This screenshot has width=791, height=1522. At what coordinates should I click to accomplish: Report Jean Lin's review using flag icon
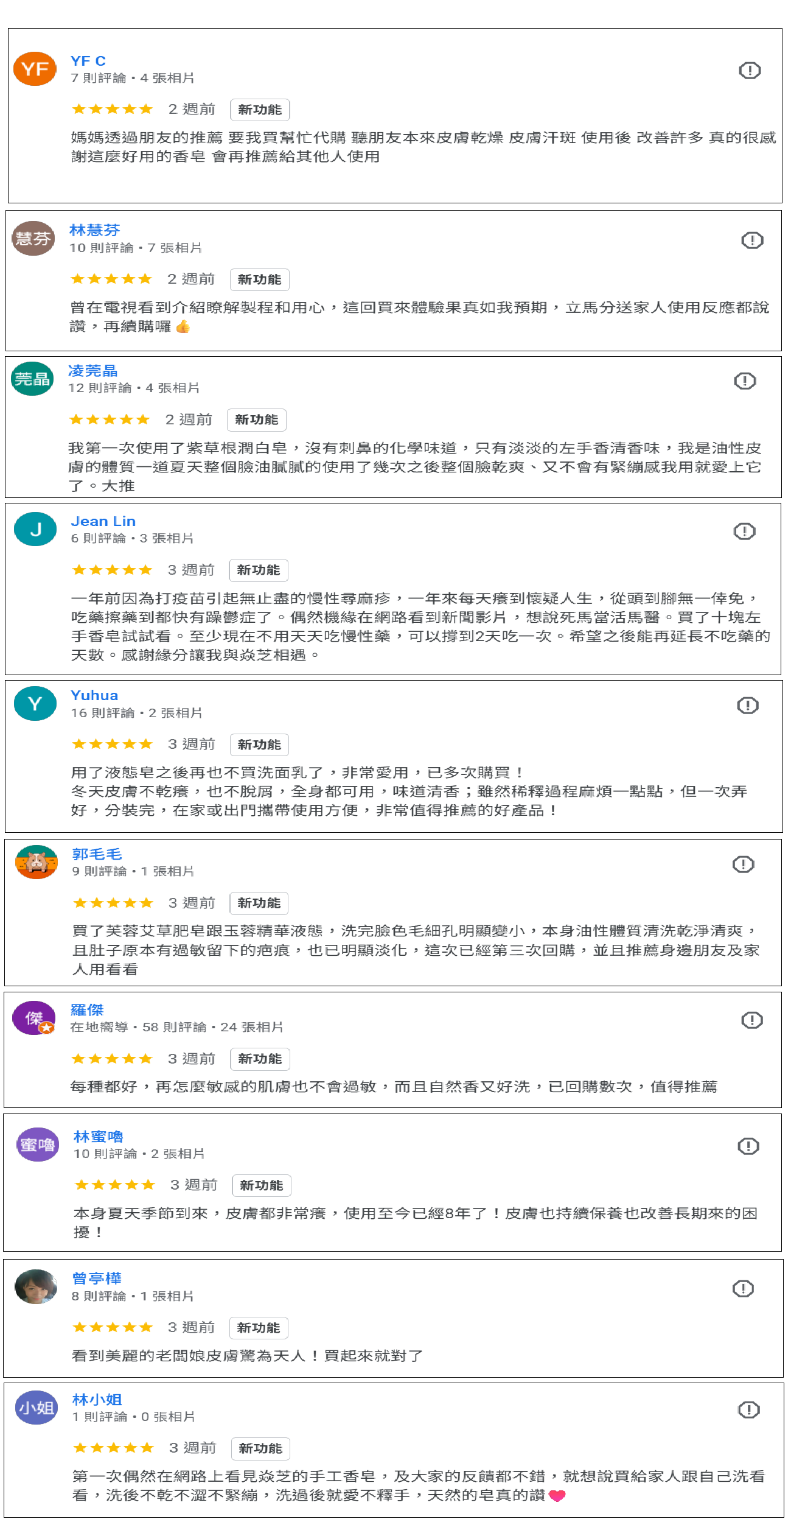(745, 531)
